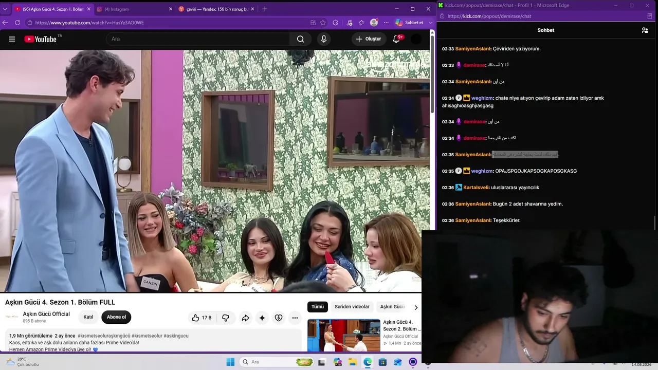658x370 pixels.
Task: Click the Sohbet et Copilot button
Action: coord(410,23)
